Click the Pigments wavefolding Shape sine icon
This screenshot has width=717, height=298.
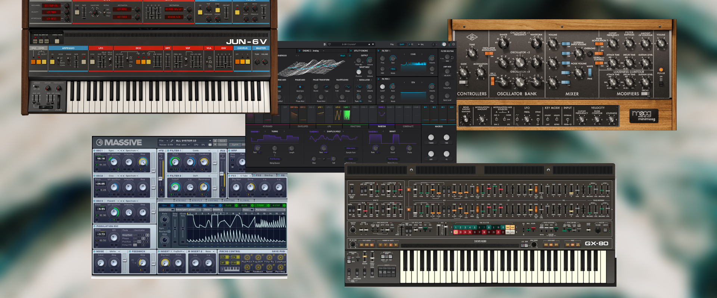pyautogui.click(x=347, y=86)
